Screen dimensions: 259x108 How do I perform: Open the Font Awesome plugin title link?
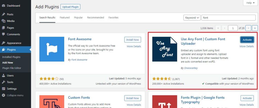(80, 39)
